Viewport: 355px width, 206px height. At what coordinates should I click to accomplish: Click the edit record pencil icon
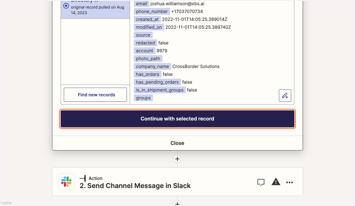coord(285,96)
